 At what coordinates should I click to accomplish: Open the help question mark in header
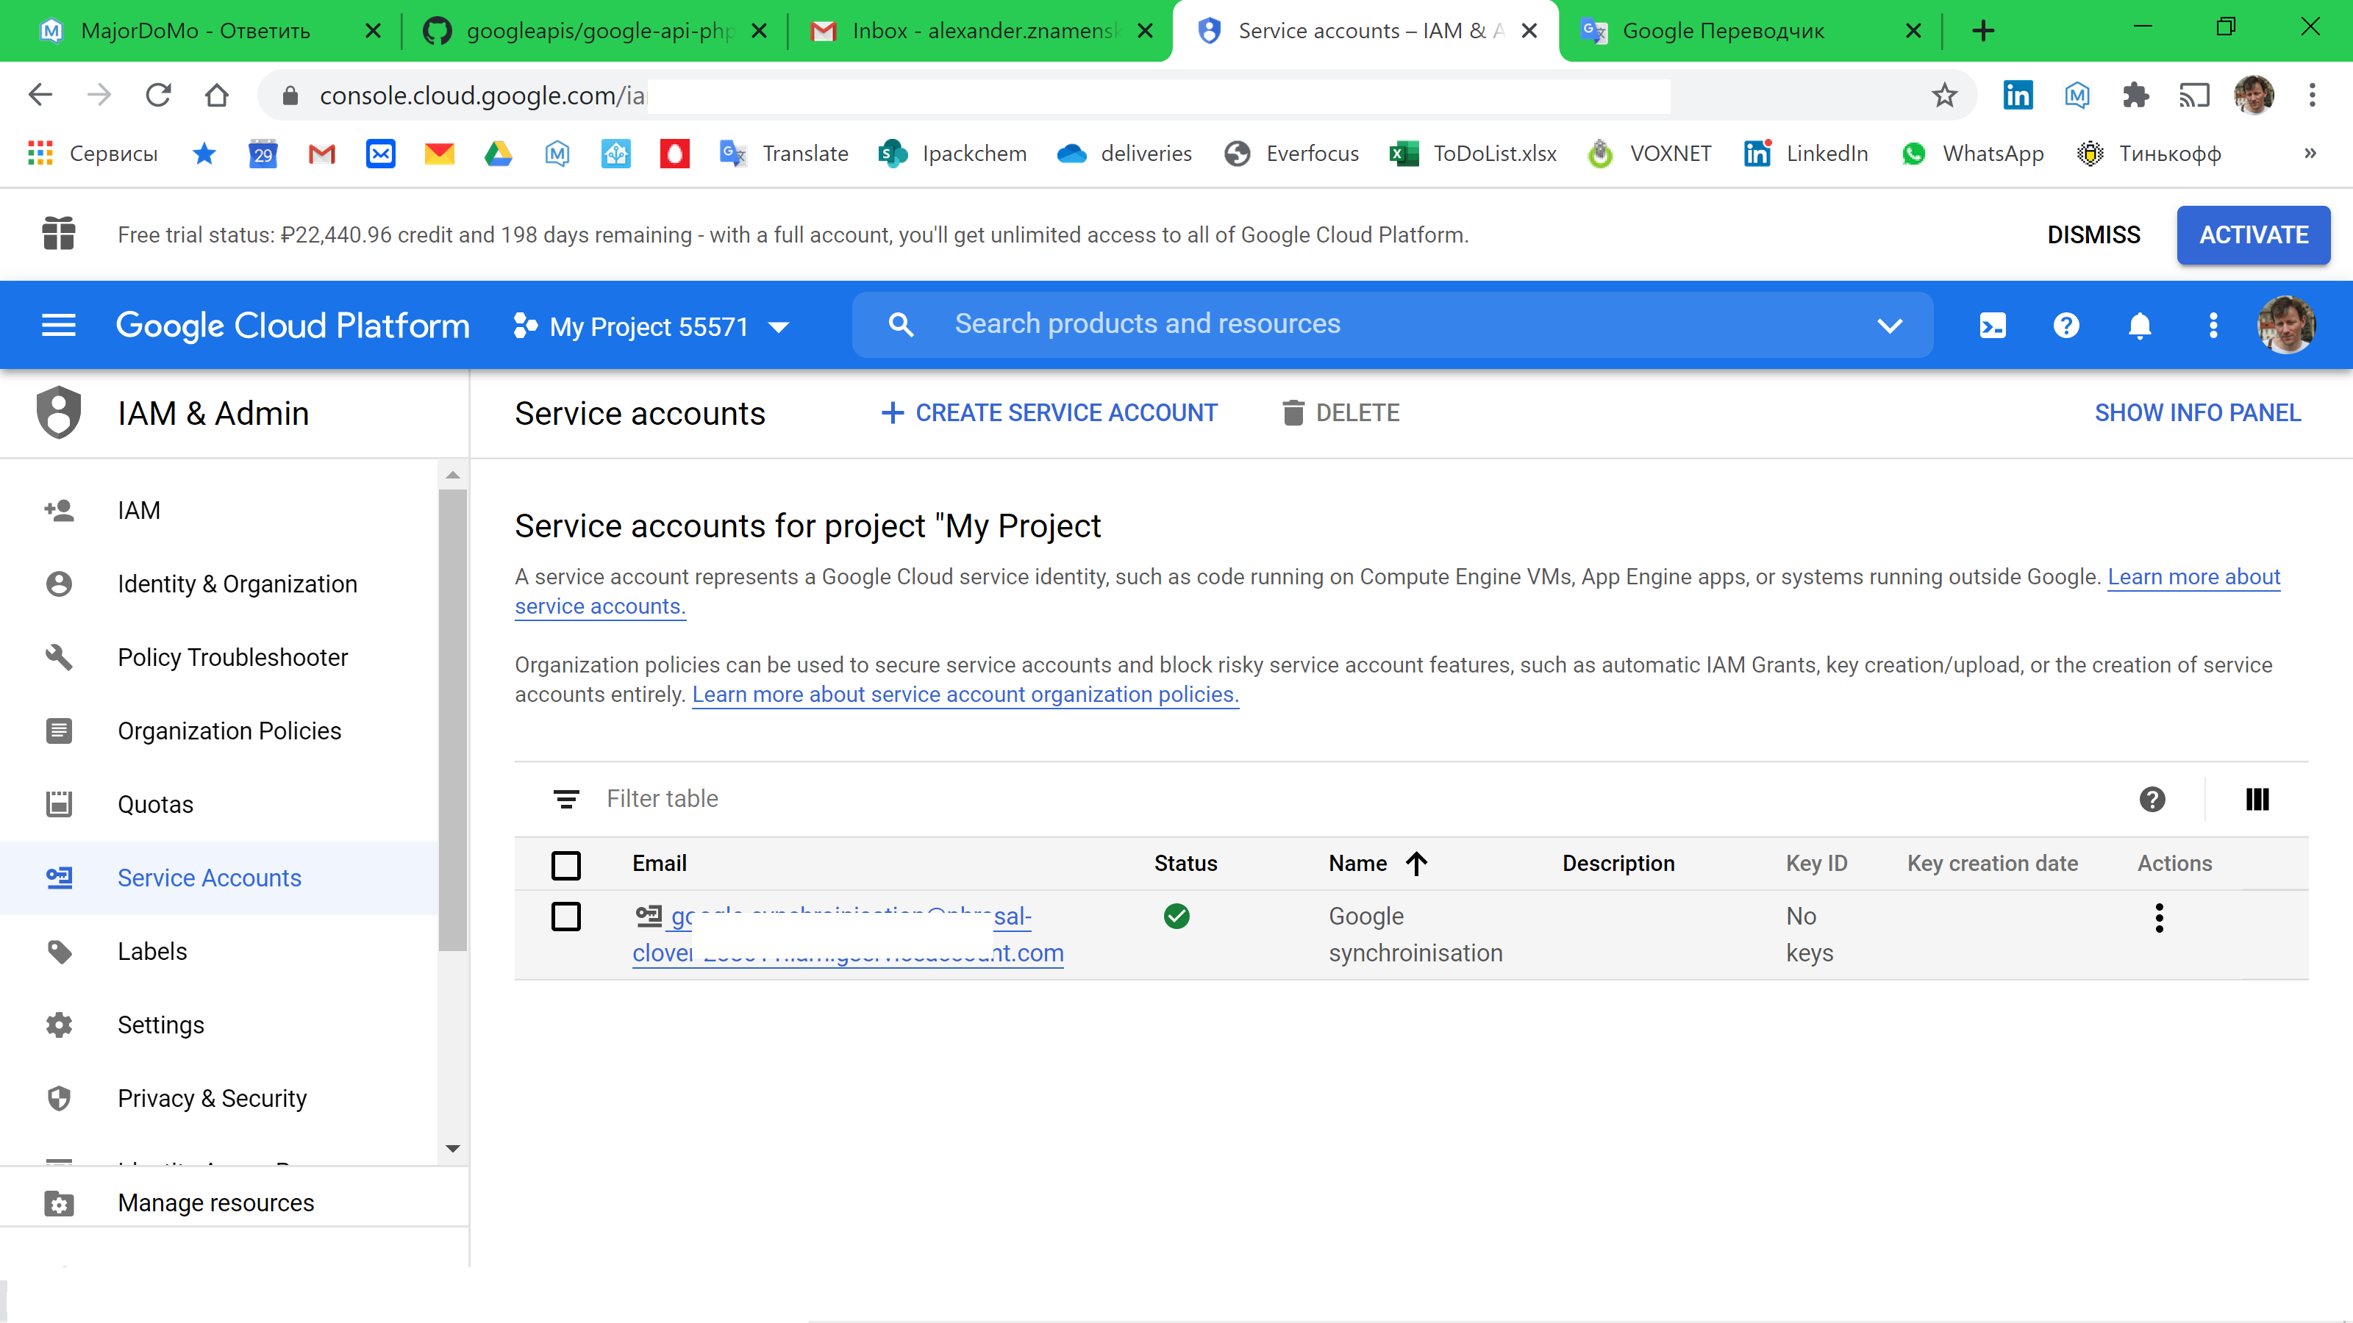tap(2065, 326)
